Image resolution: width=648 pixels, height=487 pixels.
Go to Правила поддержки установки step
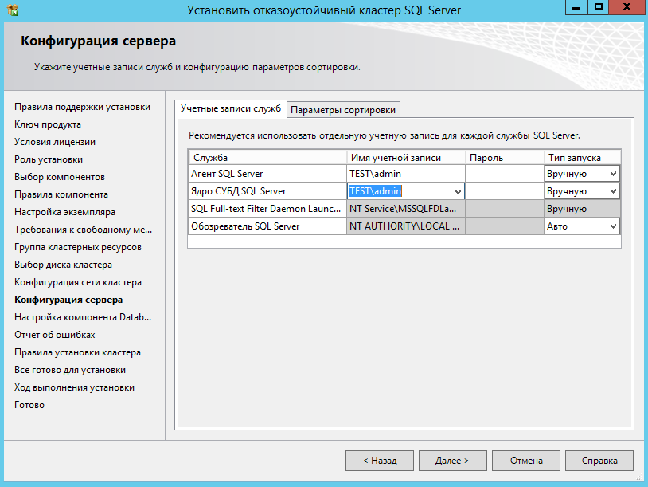coord(82,107)
